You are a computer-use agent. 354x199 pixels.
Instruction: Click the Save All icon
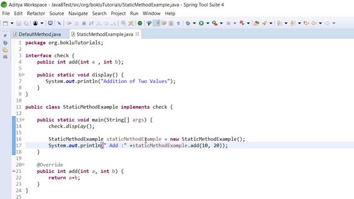coord(26,23)
